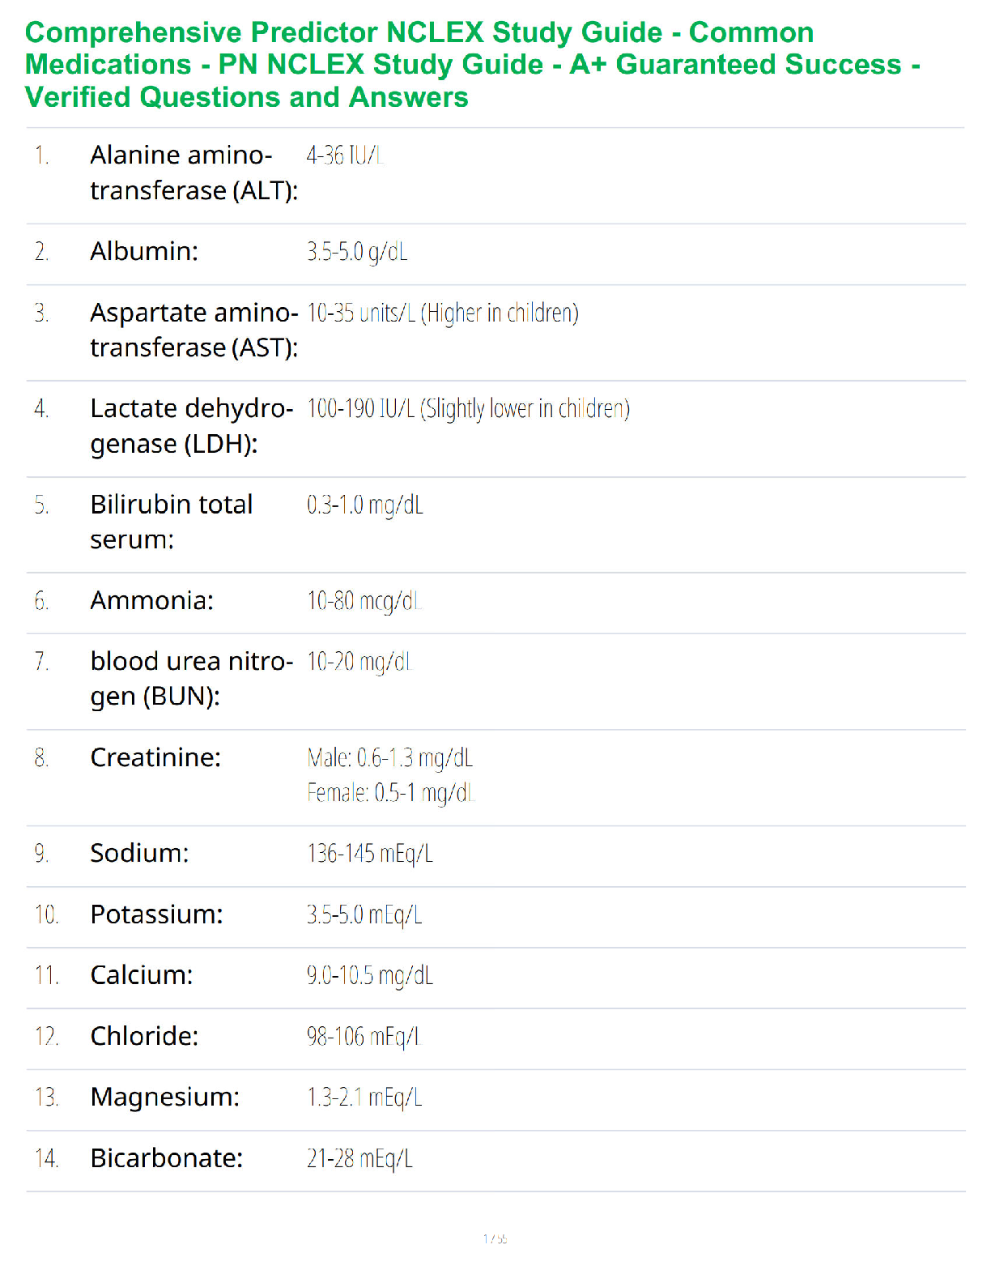Click the Lactate dehydrogenase (LDH) term
This screenshot has height=1283, width=991.
click(191, 426)
